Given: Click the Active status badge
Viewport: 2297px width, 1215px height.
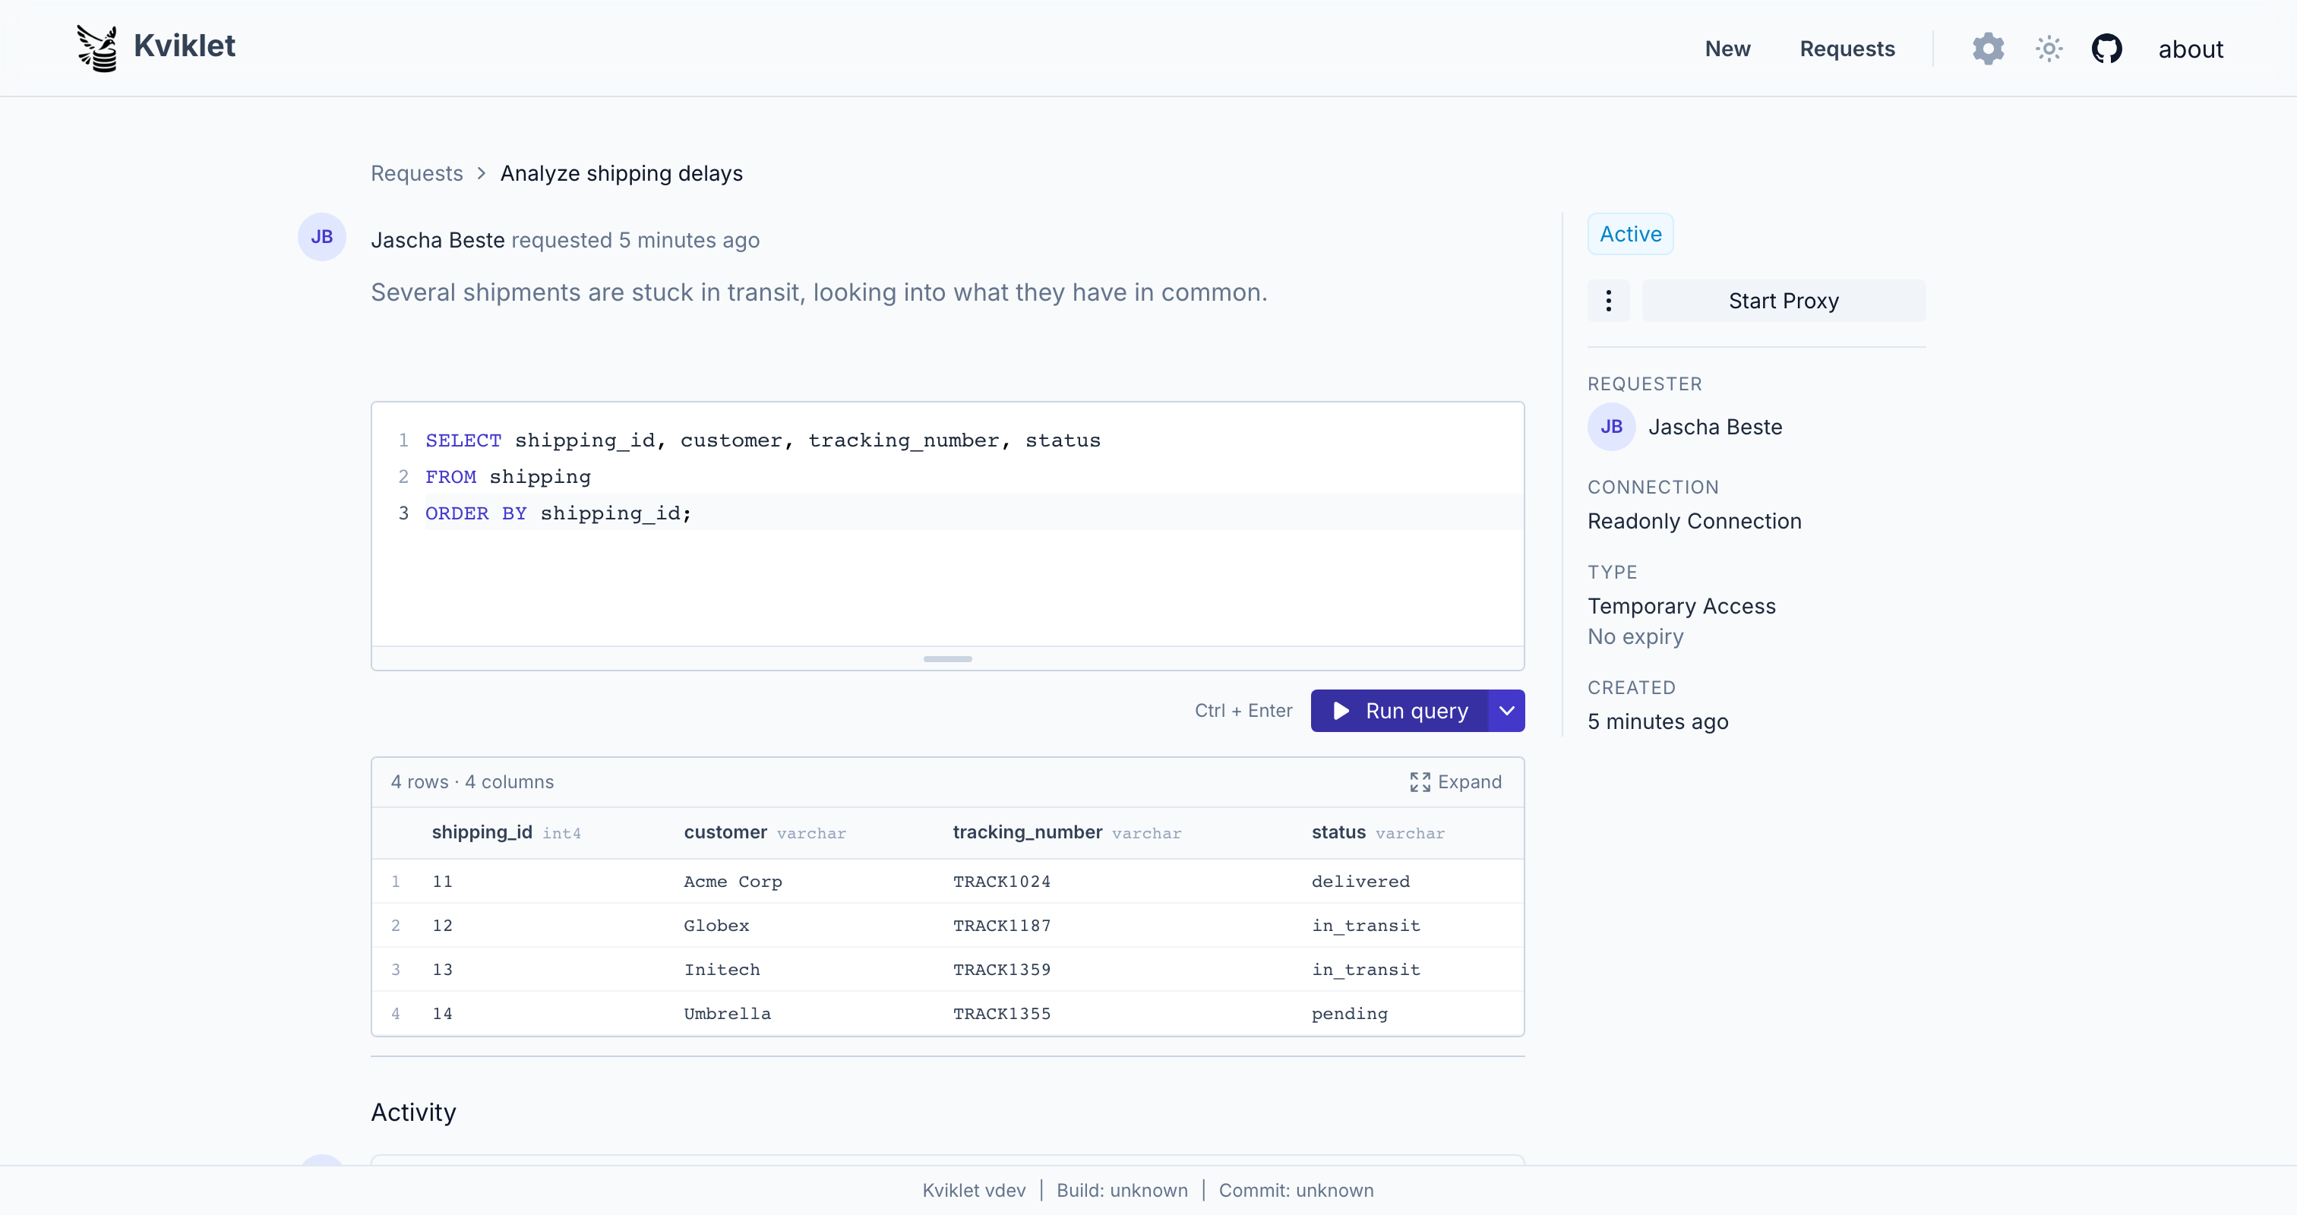Looking at the screenshot, I should [1630, 235].
